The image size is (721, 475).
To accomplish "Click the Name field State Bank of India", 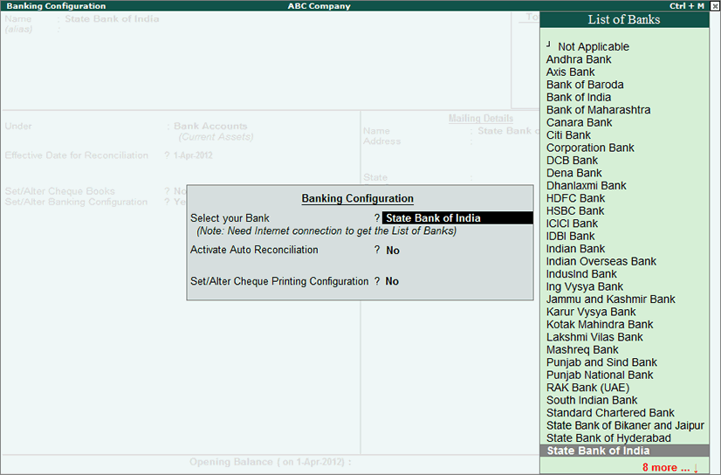I will click(x=112, y=19).
